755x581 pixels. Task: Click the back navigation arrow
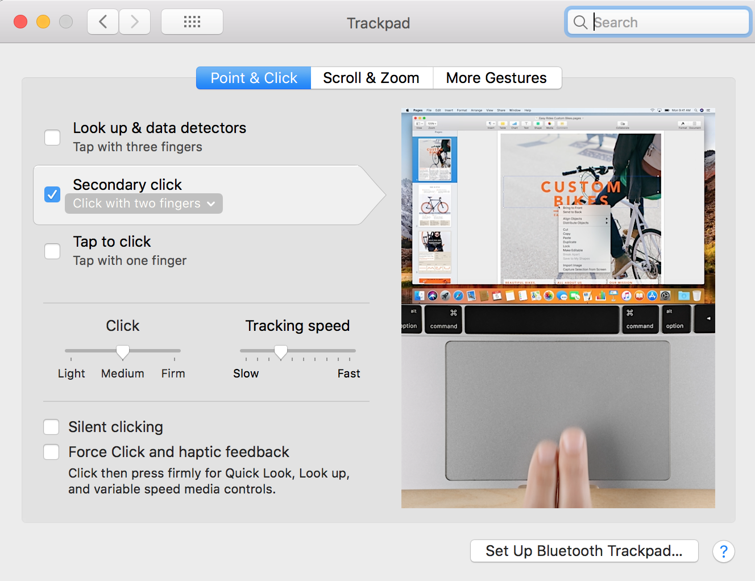(102, 21)
